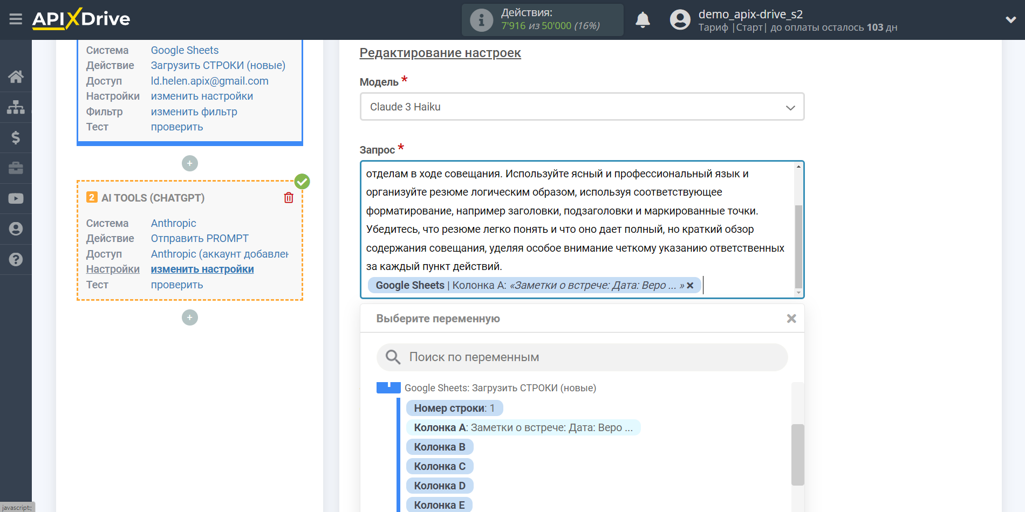Delete the AI TOOLS (CHATGPT) block
This screenshot has height=512, width=1025.
pyautogui.click(x=289, y=198)
